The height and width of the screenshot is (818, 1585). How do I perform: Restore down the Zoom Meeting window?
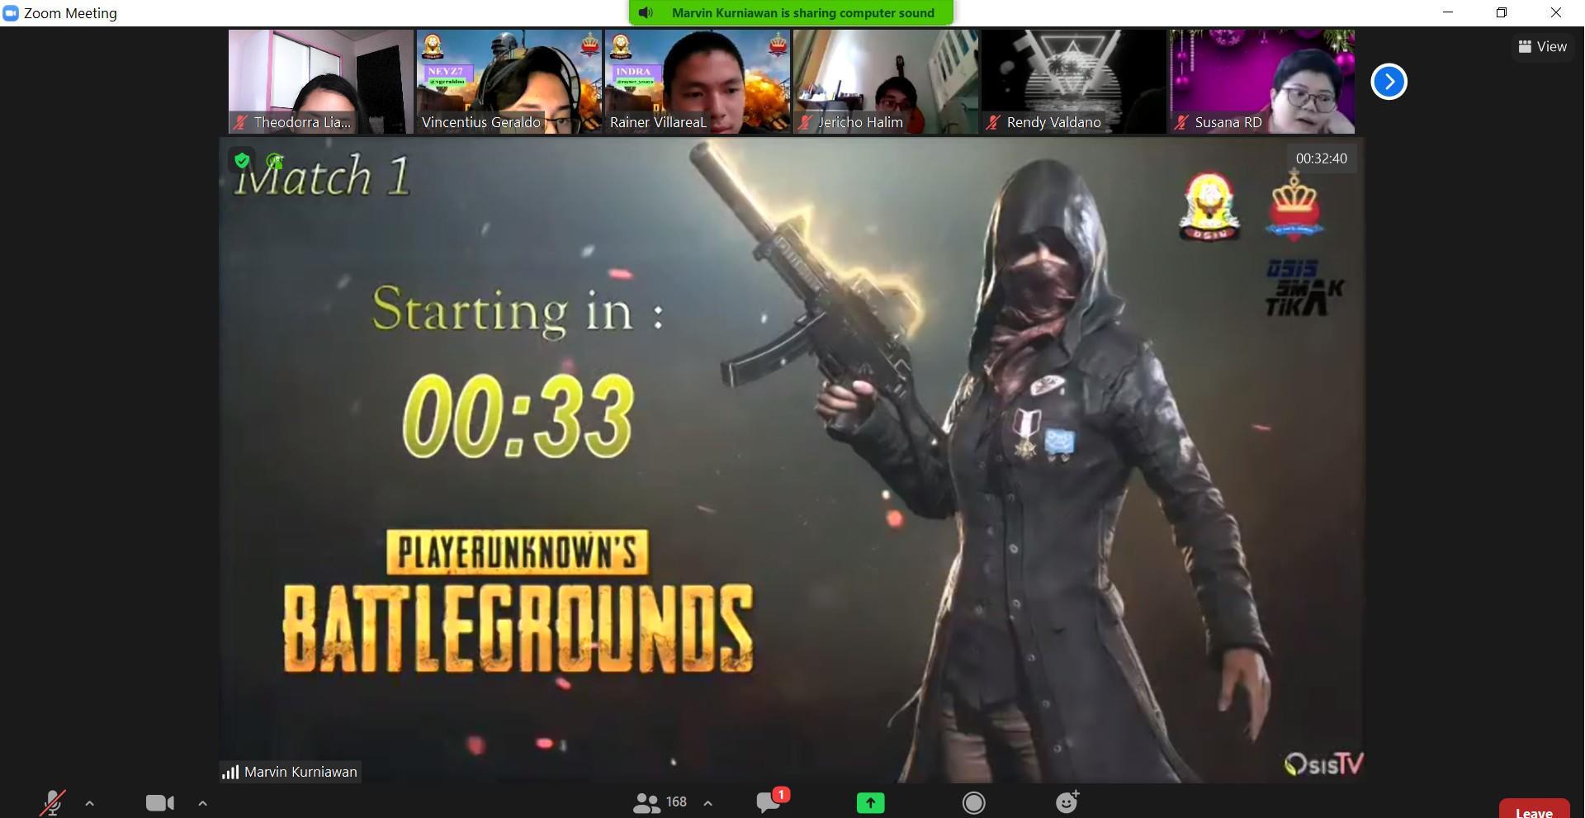(1502, 12)
